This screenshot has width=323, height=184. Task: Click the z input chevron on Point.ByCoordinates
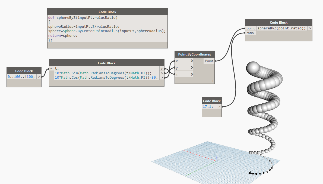[x=192, y=74]
